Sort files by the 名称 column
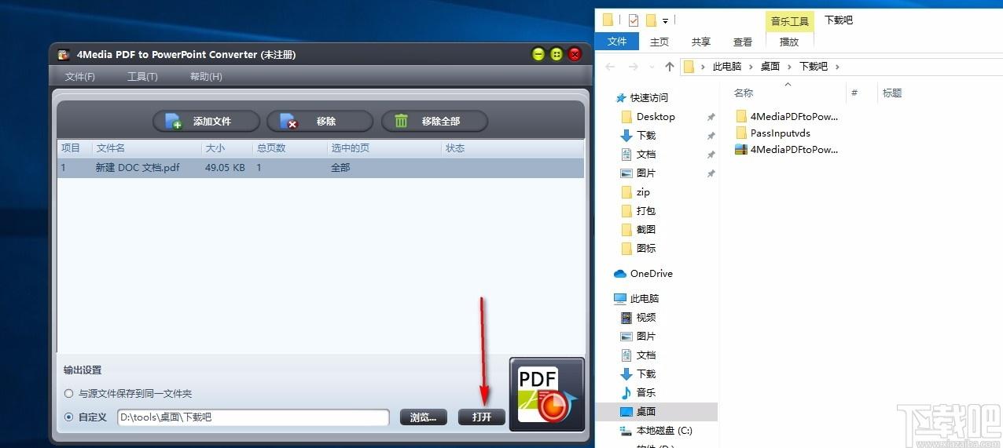The image size is (1003, 448). point(744,93)
